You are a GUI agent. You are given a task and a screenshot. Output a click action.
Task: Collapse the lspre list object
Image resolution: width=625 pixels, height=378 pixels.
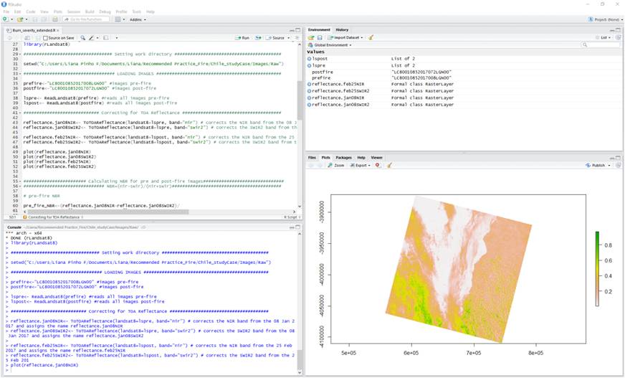310,65
